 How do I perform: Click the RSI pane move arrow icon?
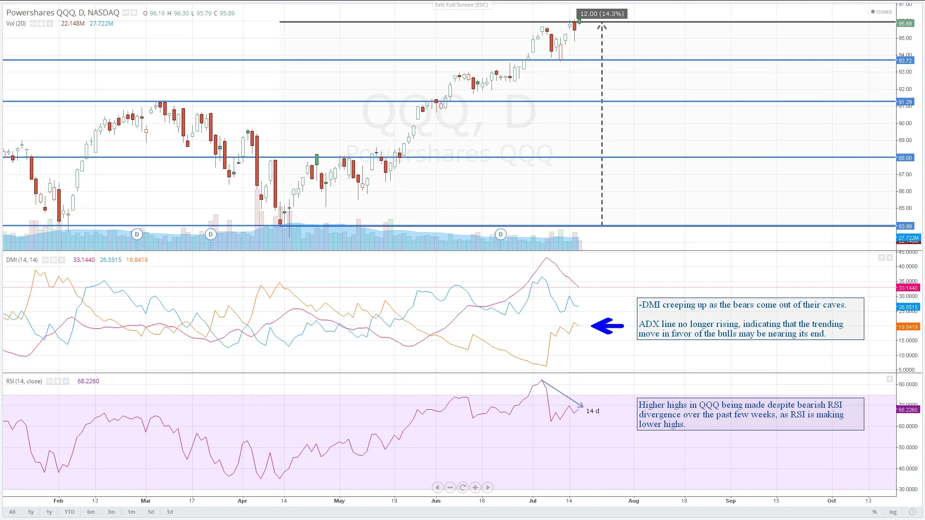point(890,379)
